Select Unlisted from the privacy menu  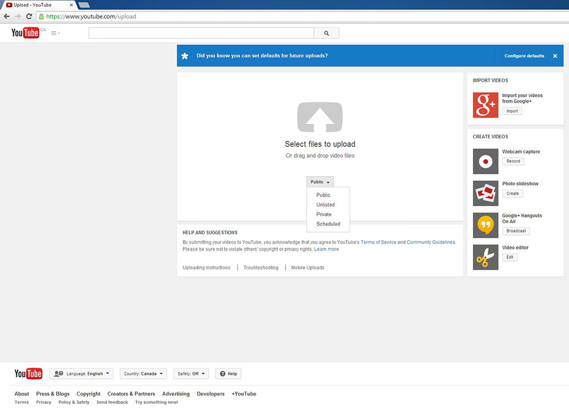coord(326,205)
